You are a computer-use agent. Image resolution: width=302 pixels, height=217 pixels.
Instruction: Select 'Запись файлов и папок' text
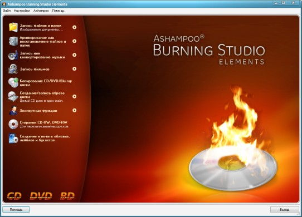click(41, 26)
